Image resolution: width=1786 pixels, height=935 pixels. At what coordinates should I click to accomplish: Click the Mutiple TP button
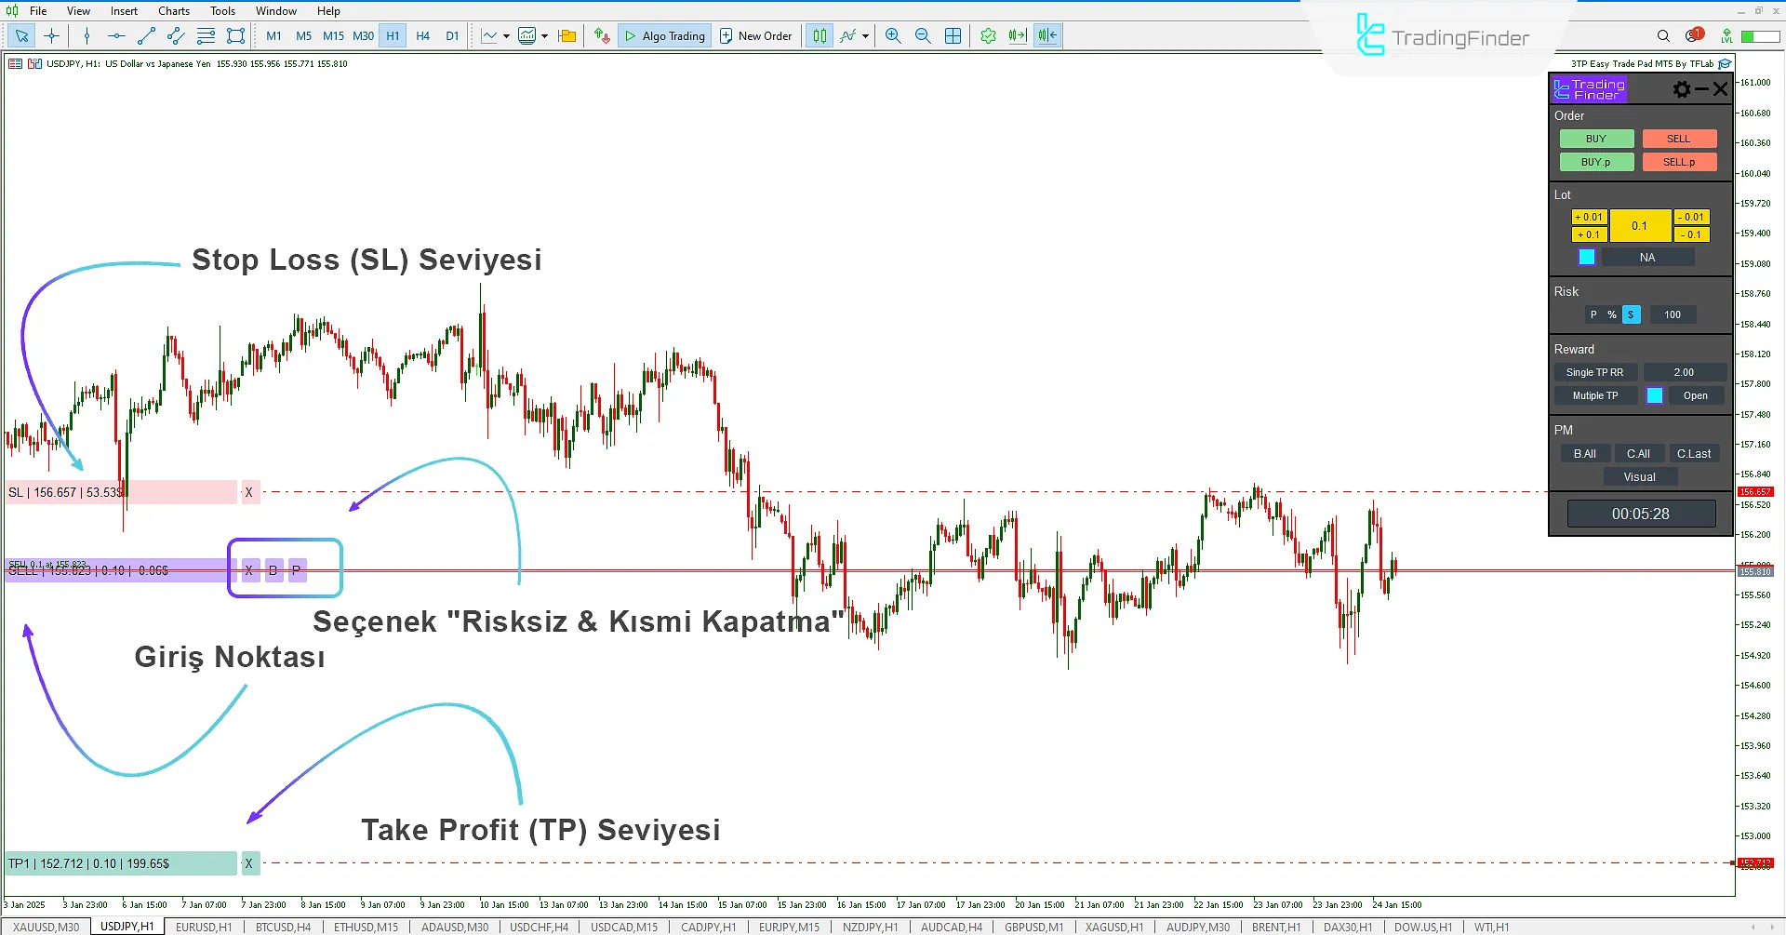[x=1594, y=395]
